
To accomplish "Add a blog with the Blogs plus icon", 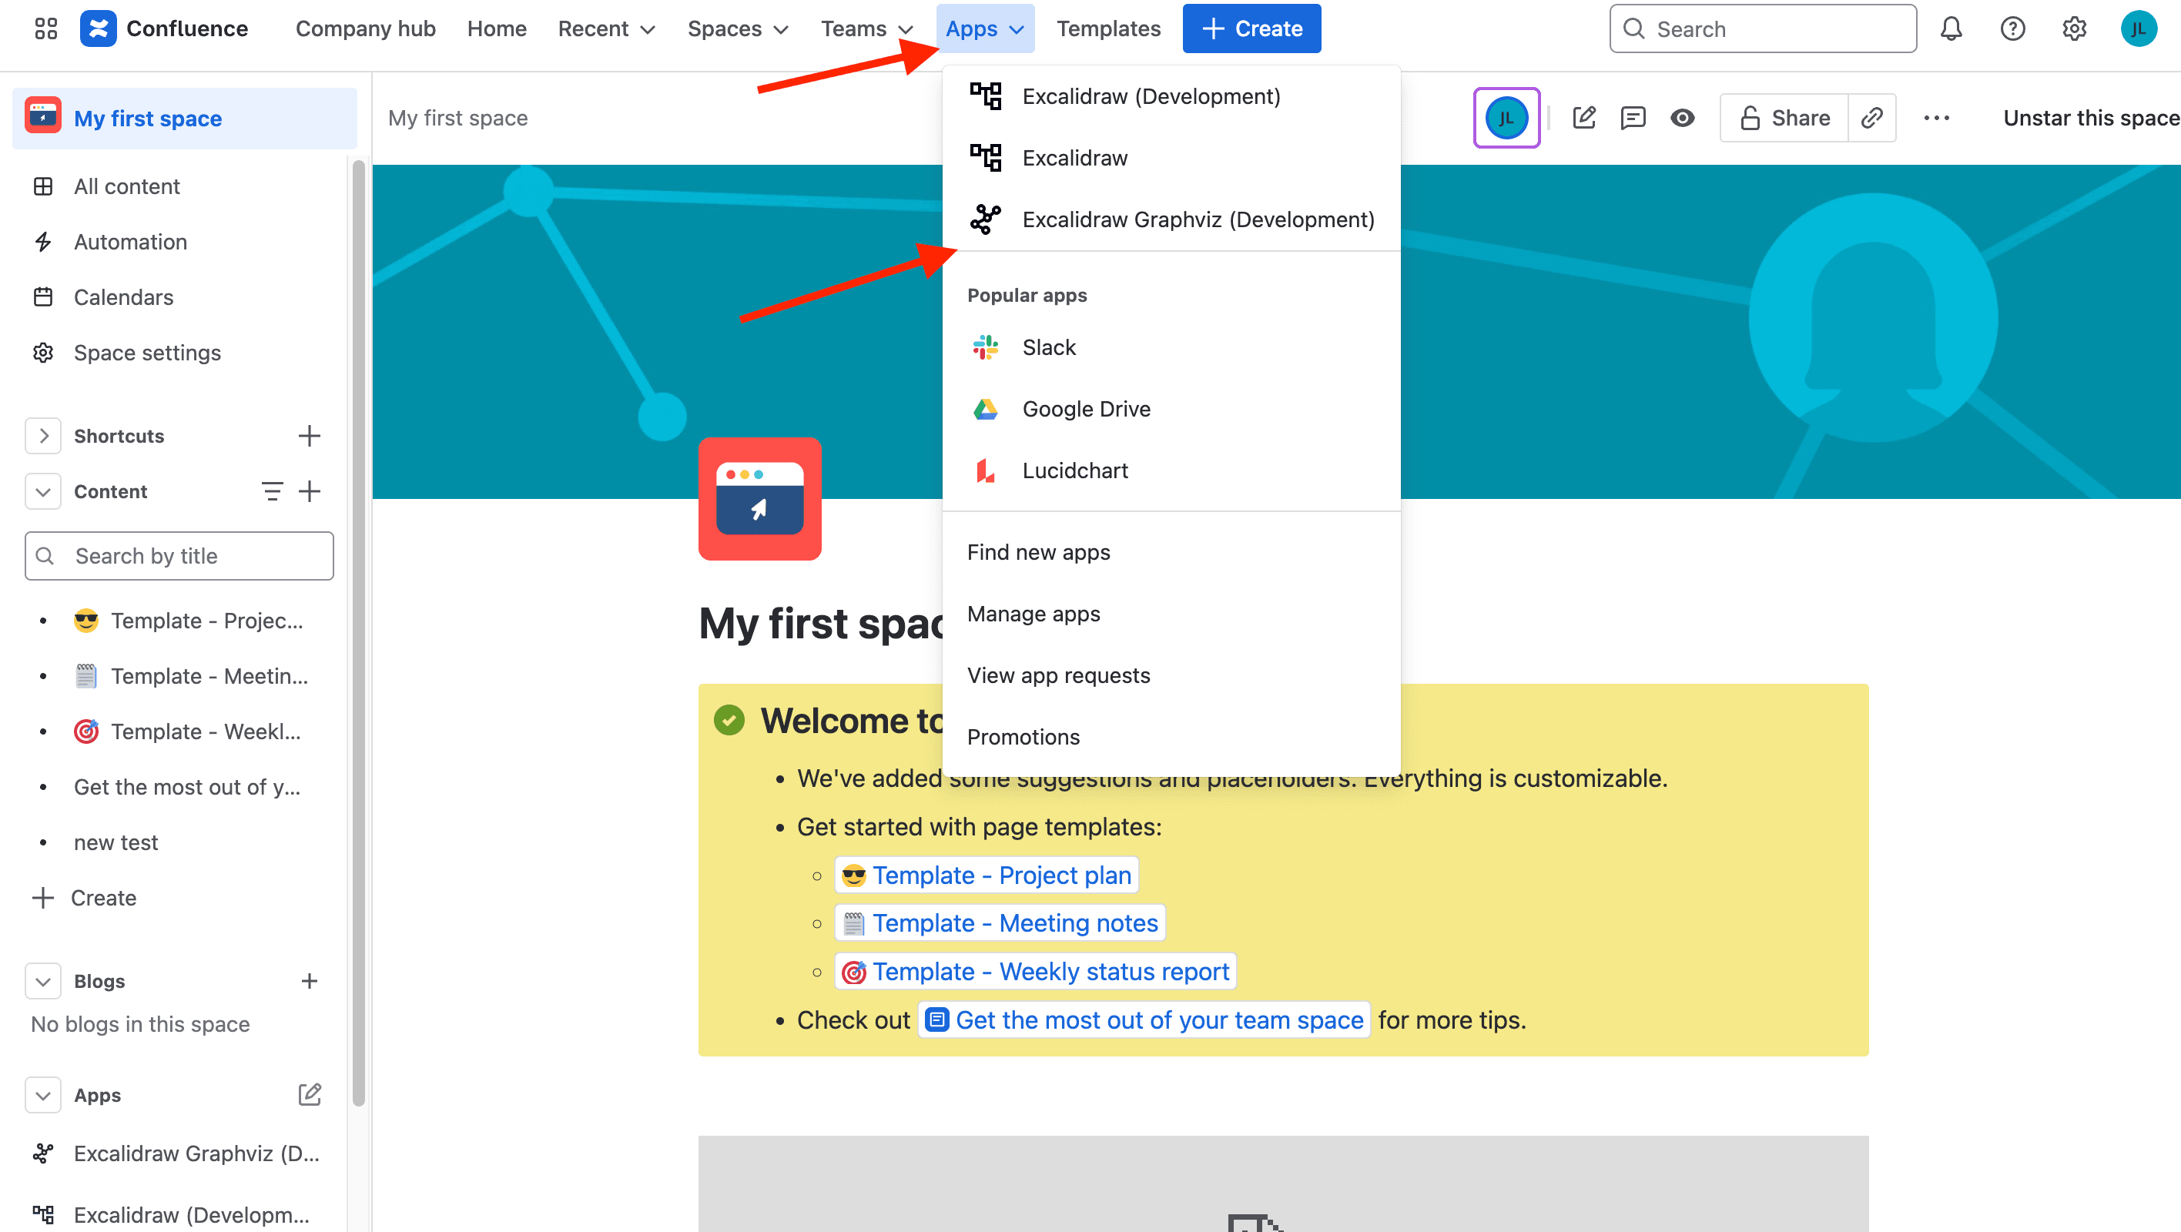I will (x=309, y=982).
